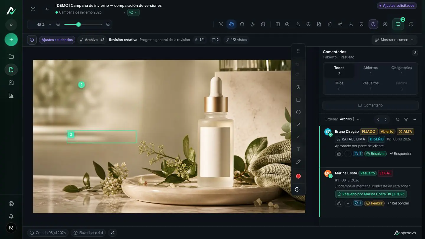Select the freehand pencil tool

click(x=298, y=162)
